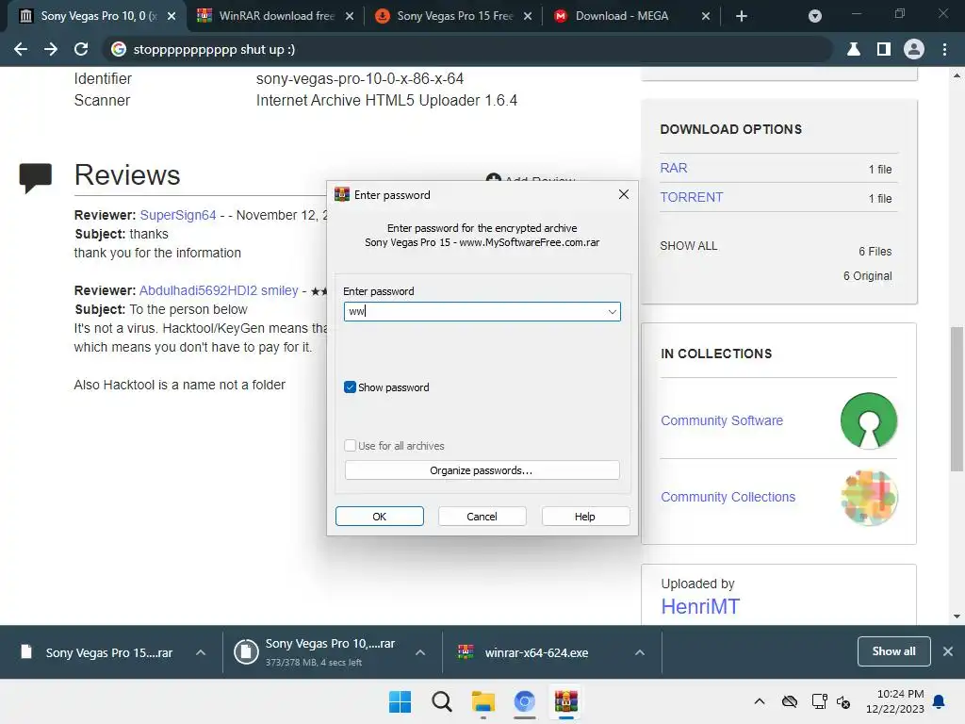This screenshot has width=965, height=724.
Task: Click the network display tray icon
Action: coord(819,701)
